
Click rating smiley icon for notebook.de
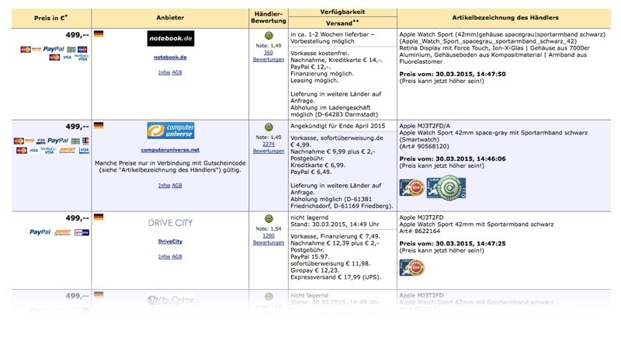tap(269, 36)
